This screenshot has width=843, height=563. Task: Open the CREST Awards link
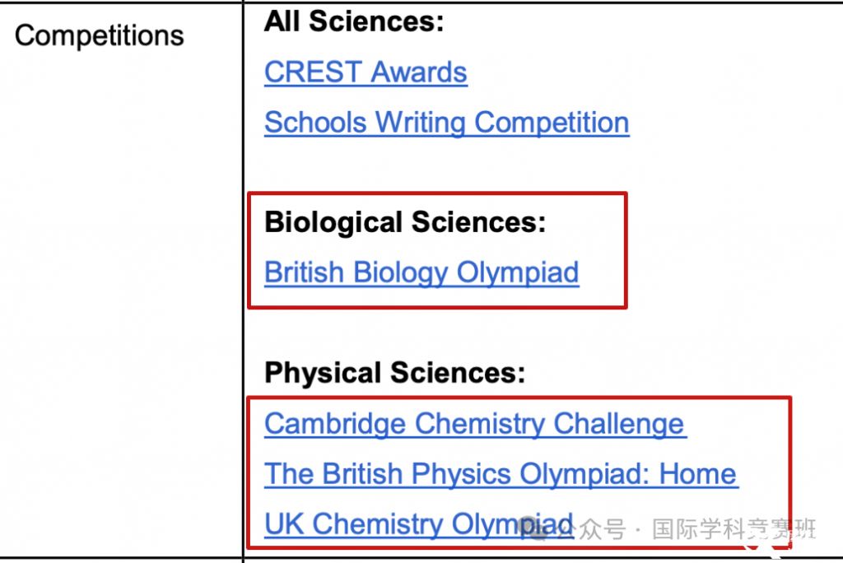tap(366, 72)
